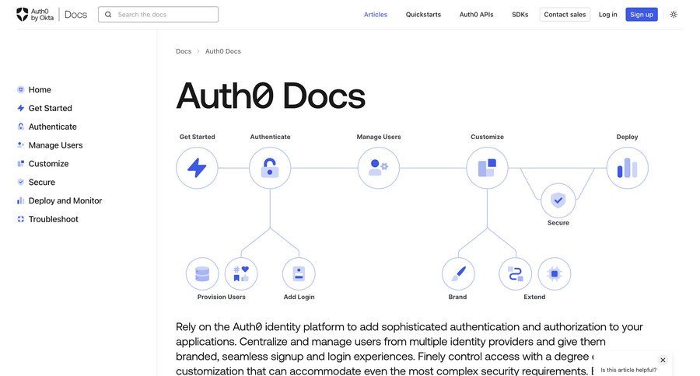Screen dimensions: 700x376
Task: Click the Home sidebar icon
Action: tap(20, 89)
